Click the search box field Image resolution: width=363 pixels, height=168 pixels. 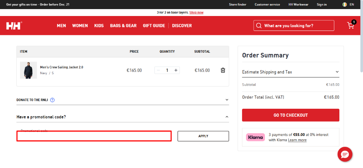(x=294, y=25)
